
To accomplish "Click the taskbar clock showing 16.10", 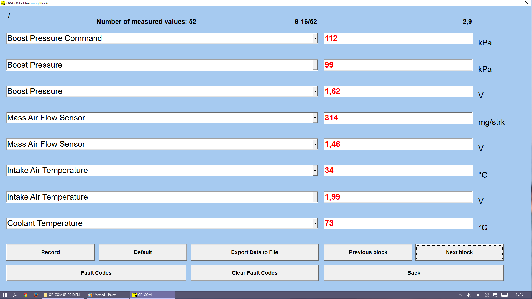I will (520, 295).
